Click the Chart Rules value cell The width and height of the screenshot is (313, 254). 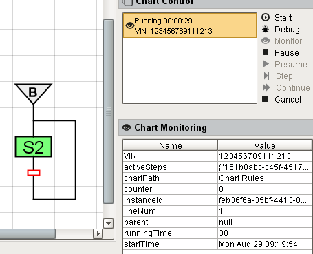[265, 178]
